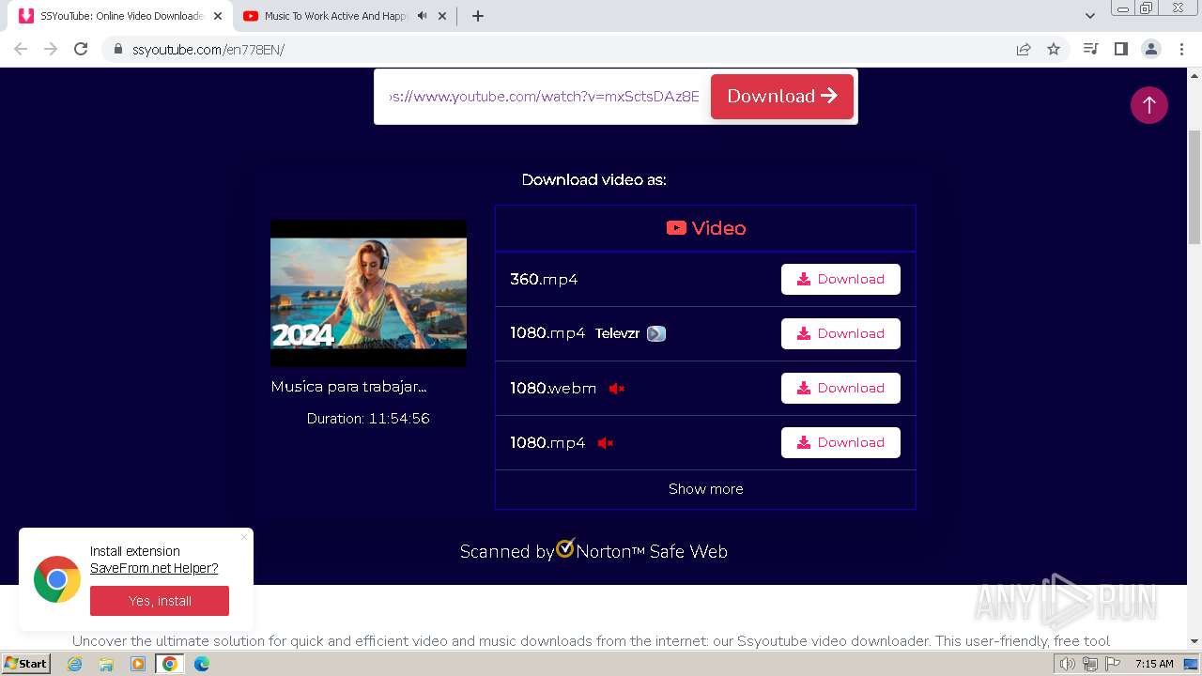The height and width of the screenshot is (676, 1202).
Task: Close the install extension popup
Action: [244, 537]
